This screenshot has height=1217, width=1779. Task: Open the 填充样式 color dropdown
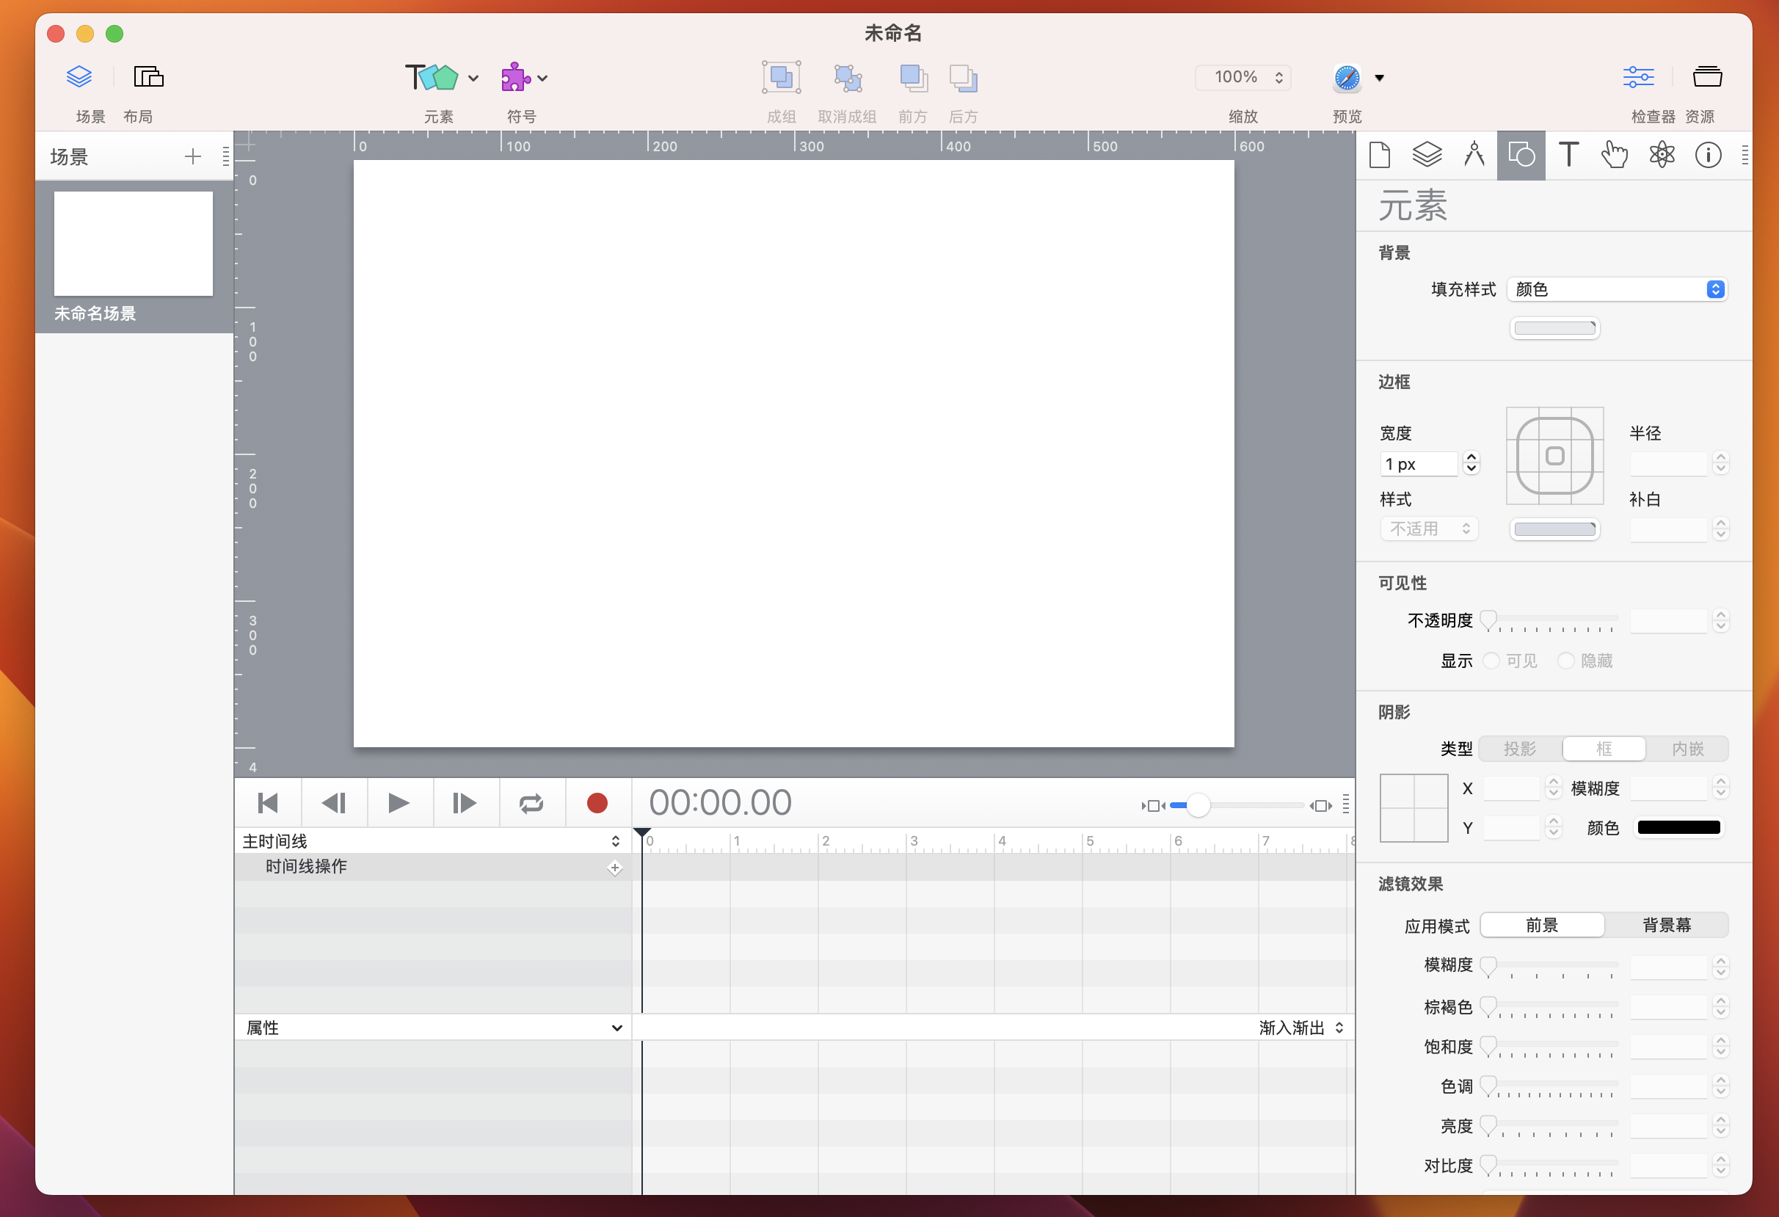(x=1617, y=289)
